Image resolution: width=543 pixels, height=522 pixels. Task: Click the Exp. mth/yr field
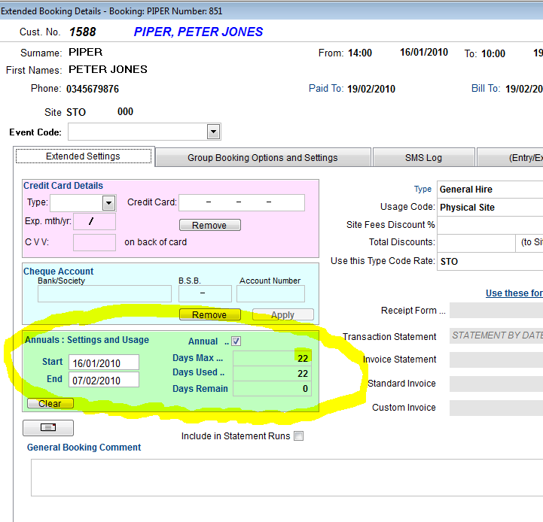[x=94, y=222]
